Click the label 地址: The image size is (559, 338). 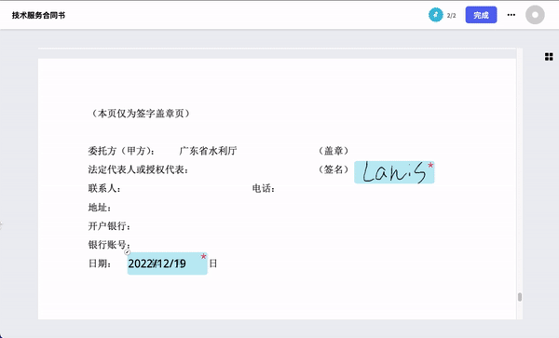pos(100,208)
